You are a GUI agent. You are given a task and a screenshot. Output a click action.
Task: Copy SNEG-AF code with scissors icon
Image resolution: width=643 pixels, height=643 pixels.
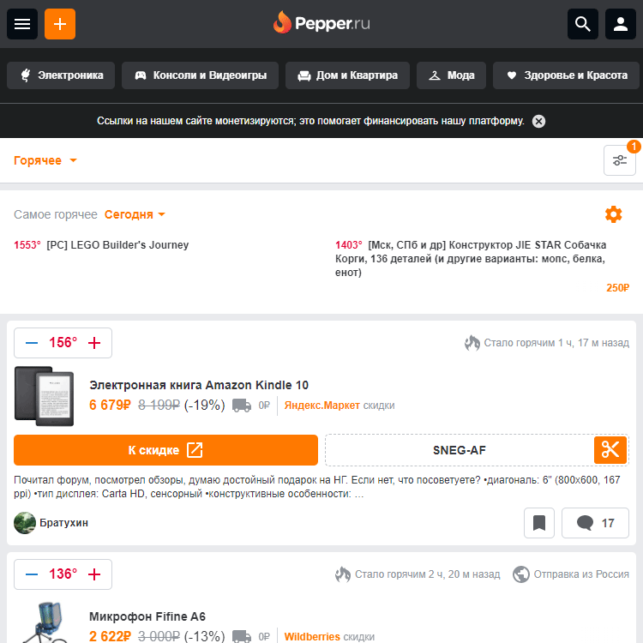click(610, 450)
